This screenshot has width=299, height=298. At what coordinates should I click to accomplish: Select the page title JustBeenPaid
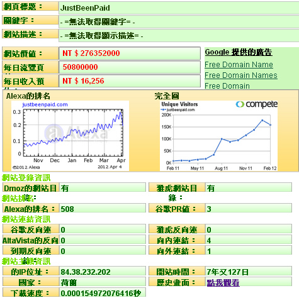click(x=85, y=8)
